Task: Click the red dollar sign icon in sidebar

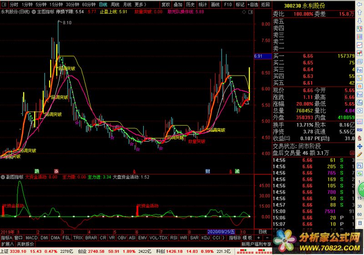Action: 359,138
